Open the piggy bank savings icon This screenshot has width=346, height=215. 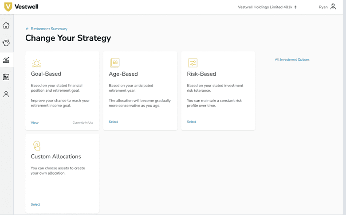(6, 43)
